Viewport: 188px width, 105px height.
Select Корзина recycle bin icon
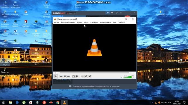coord(181,61)
